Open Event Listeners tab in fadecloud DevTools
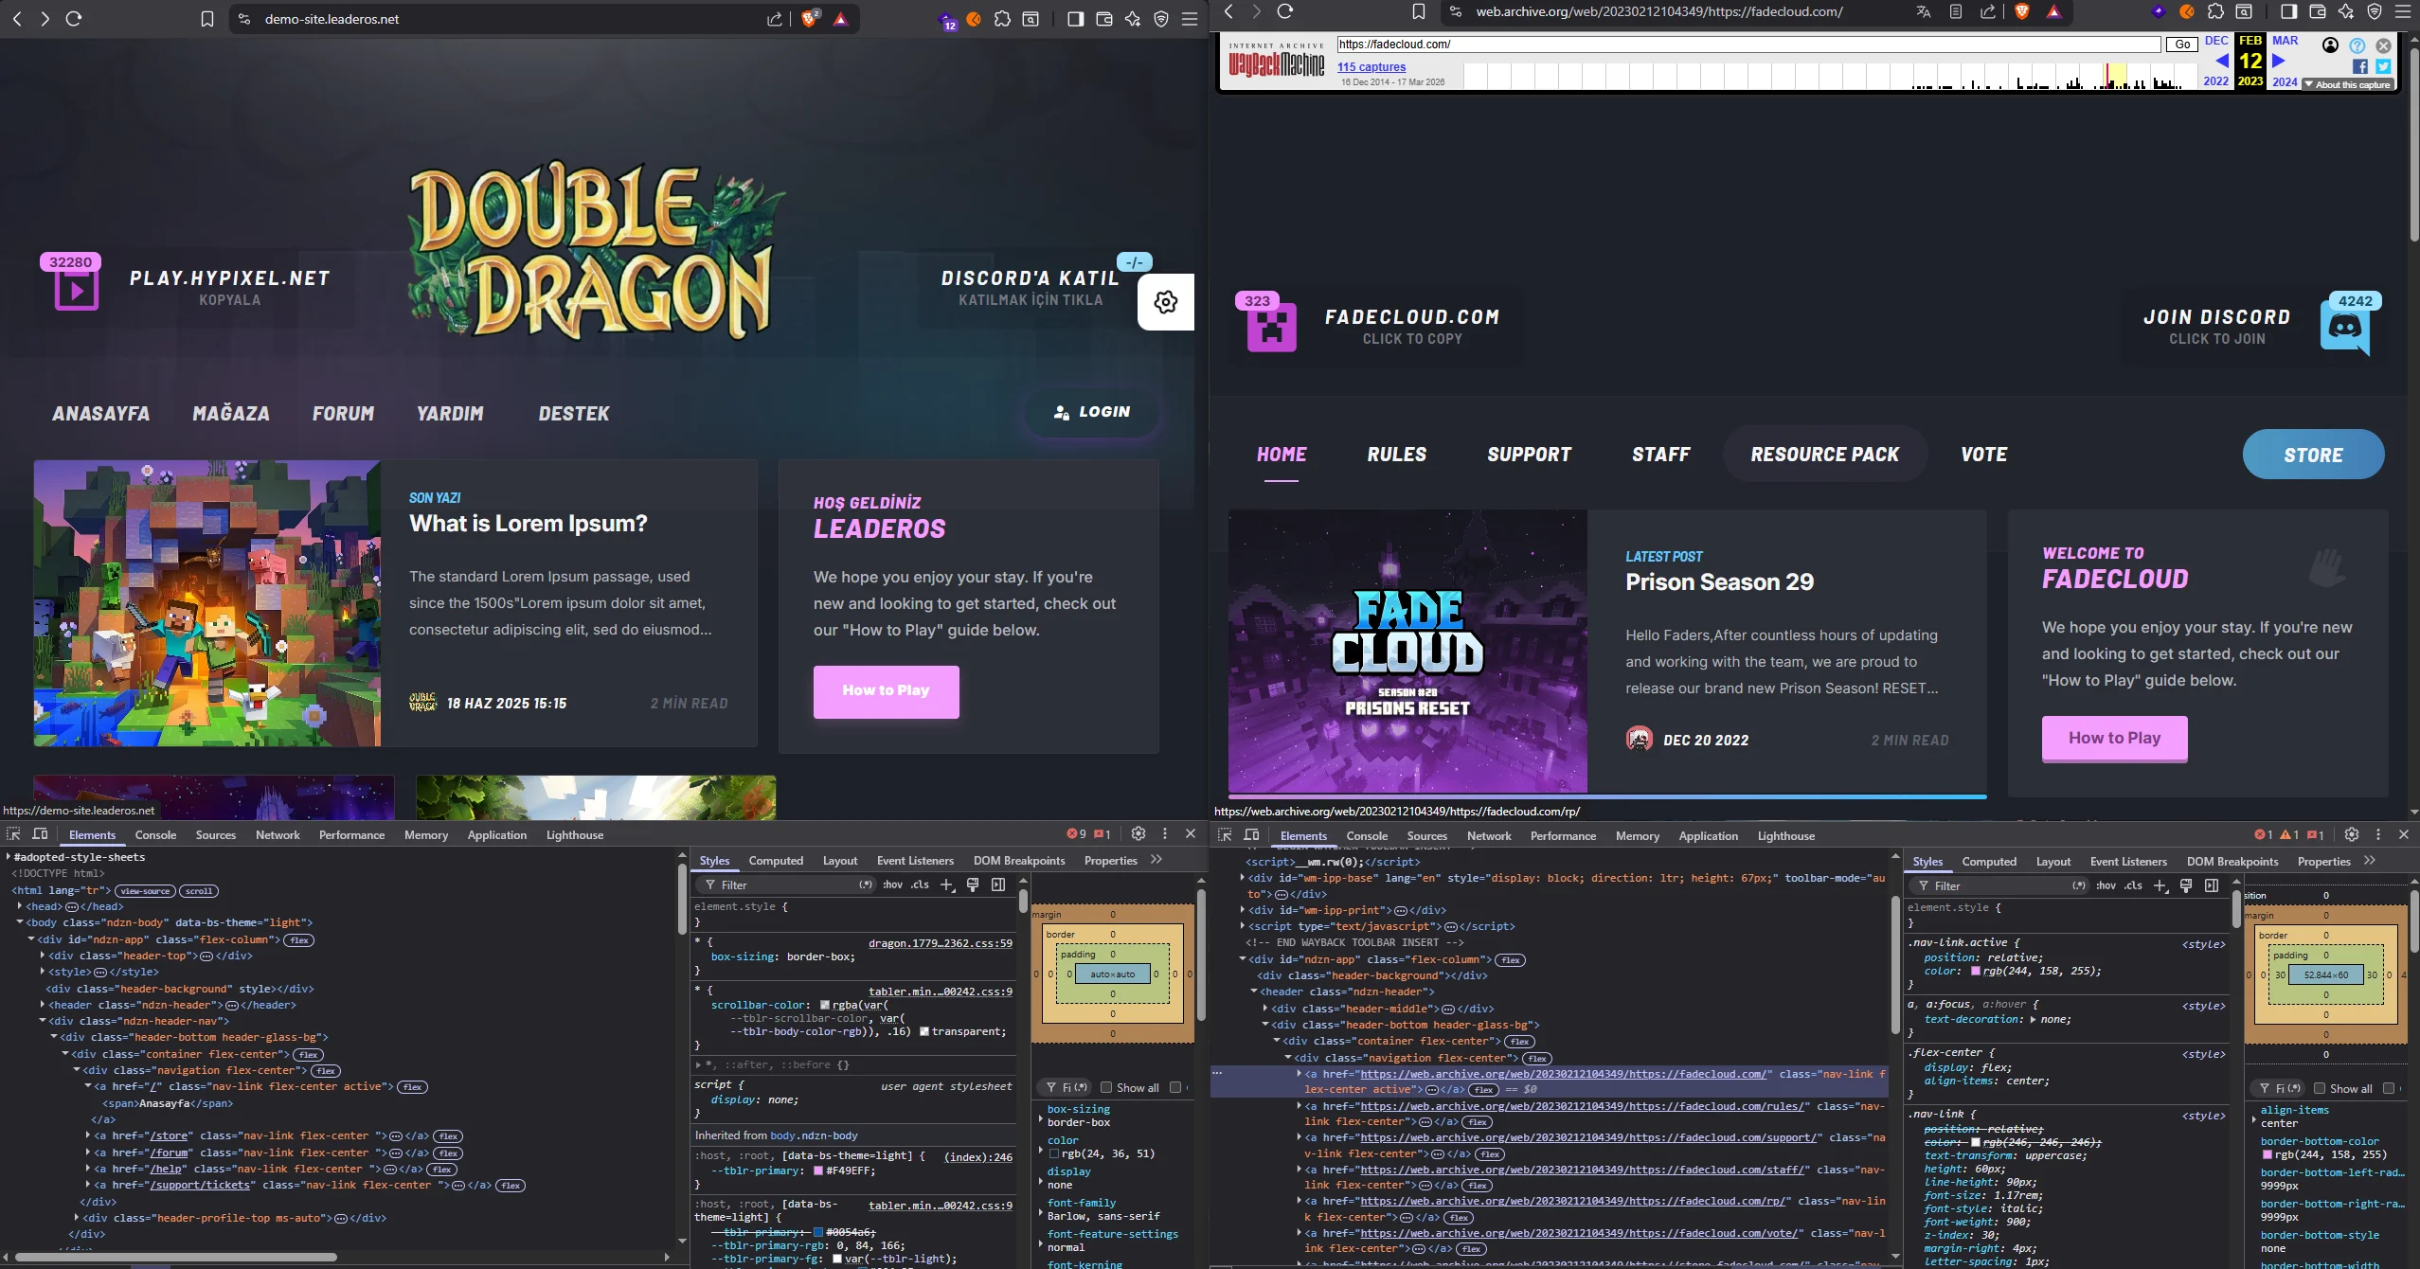 [2128, 861]
